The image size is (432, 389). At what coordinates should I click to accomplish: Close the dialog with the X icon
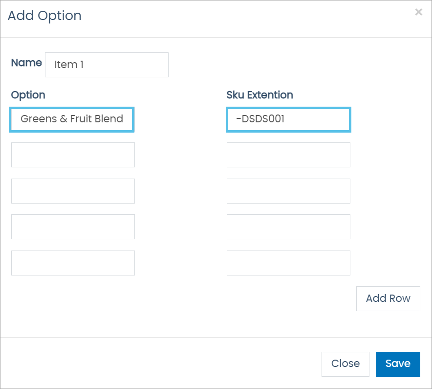(x=418, y=12)
